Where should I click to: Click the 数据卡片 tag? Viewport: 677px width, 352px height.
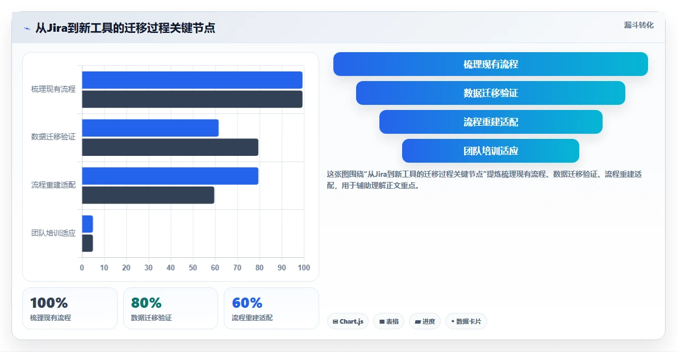pos(466,321)
